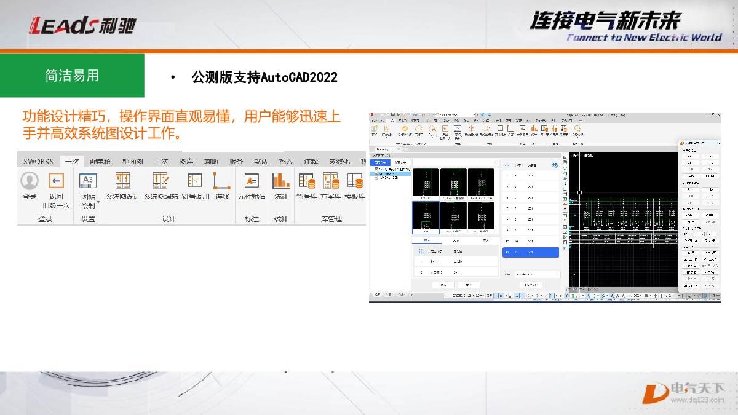Launch the 系统图设计 tool icon
The image size is (738, 415).
coord(122,181)
